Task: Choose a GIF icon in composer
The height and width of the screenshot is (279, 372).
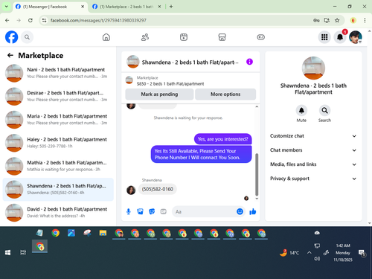Action: click(163, 211)
